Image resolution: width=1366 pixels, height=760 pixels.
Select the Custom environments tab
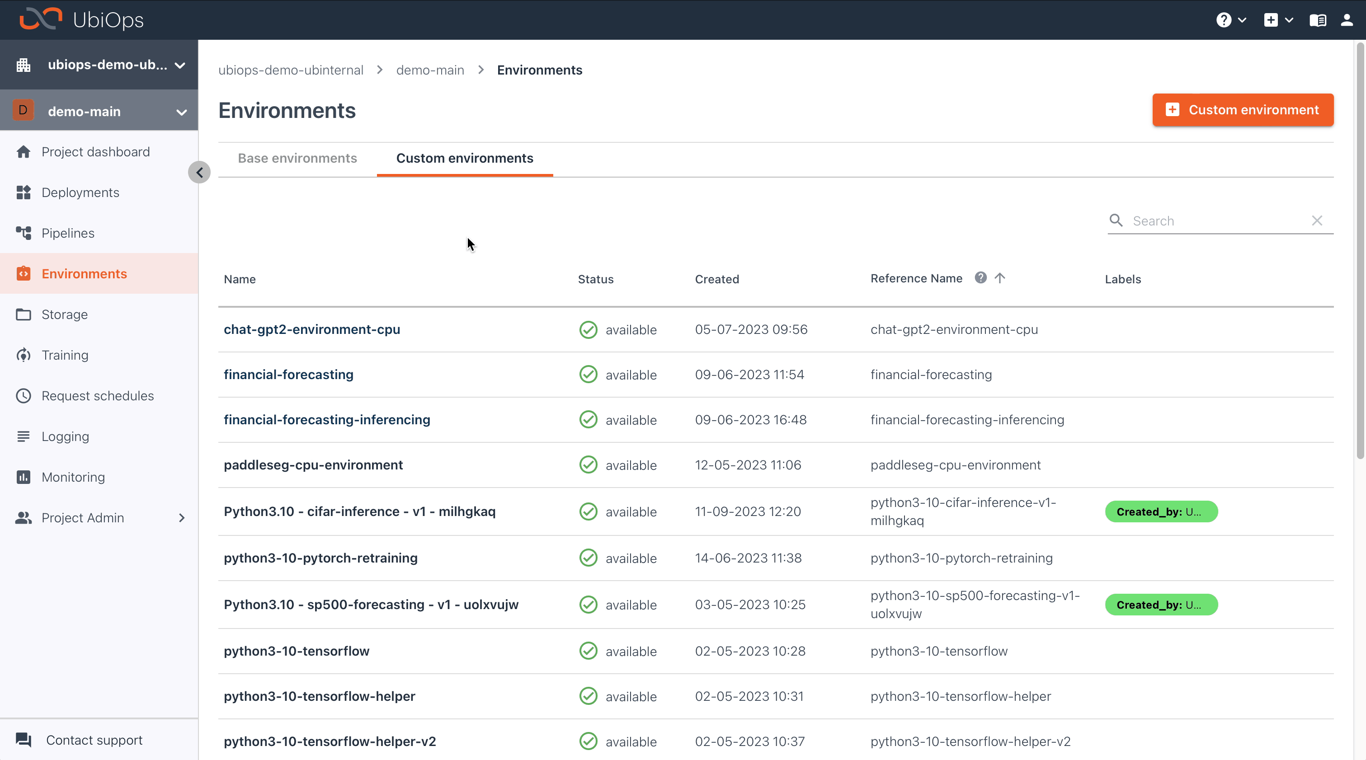point(465,158)
